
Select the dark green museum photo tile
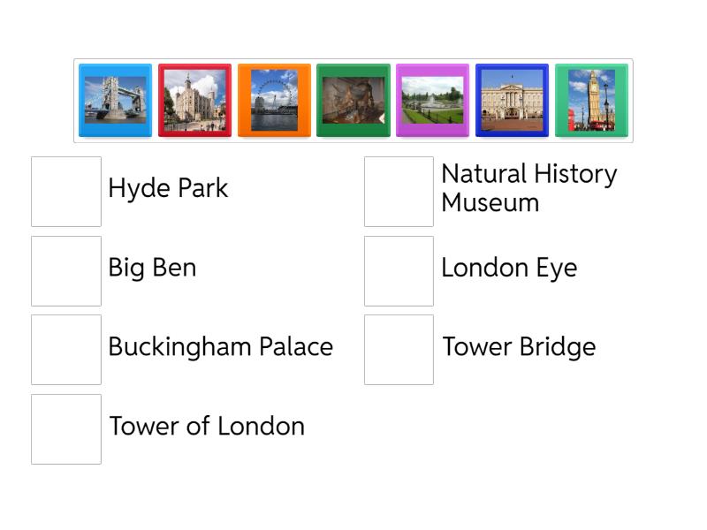click(353, 100)
